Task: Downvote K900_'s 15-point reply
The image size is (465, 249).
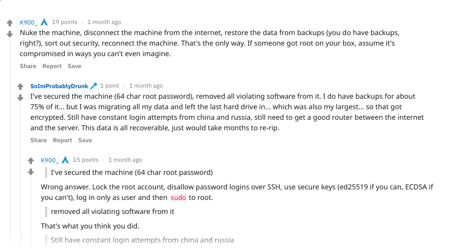Action: pyautogui.click(x=31, y=172)
